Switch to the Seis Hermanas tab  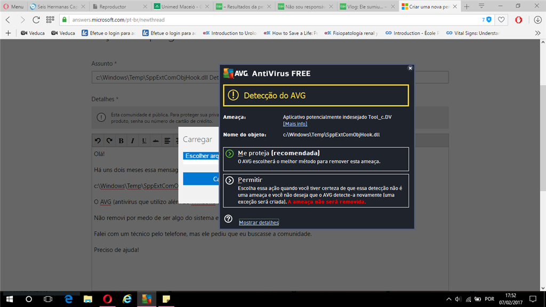pos(58,6)
